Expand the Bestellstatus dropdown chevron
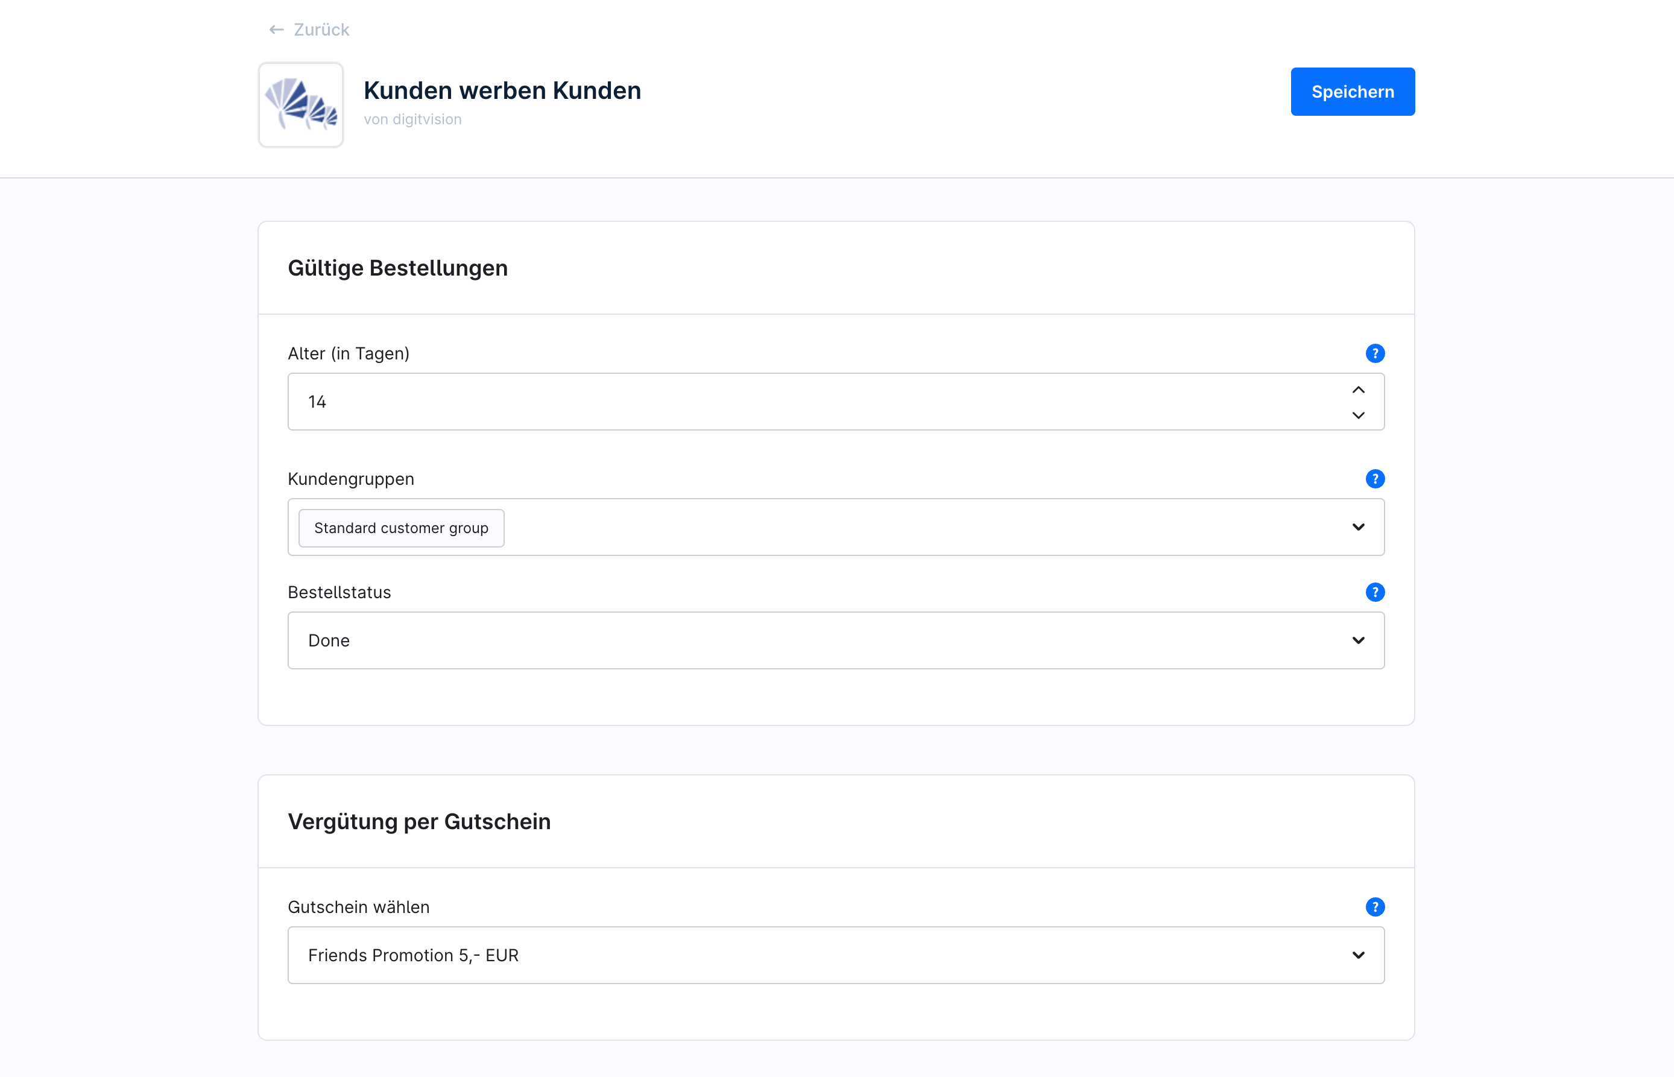1674x1077 pixels. click(1358, 640)
